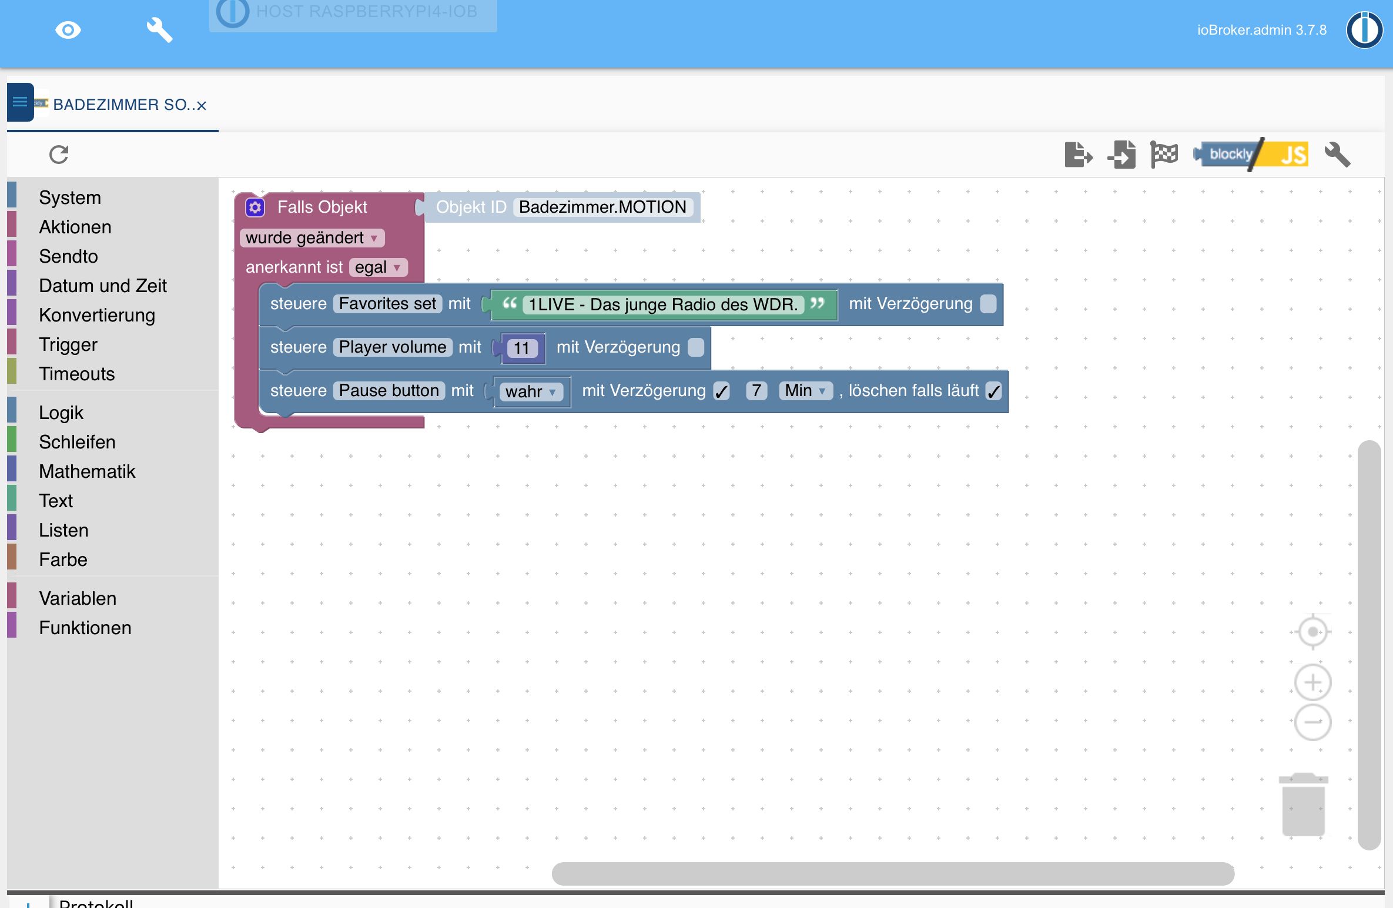1393x908 pixels.
Task: Click the Badezimmer.MOTION object ID field
Action: [x=602, y=207]
